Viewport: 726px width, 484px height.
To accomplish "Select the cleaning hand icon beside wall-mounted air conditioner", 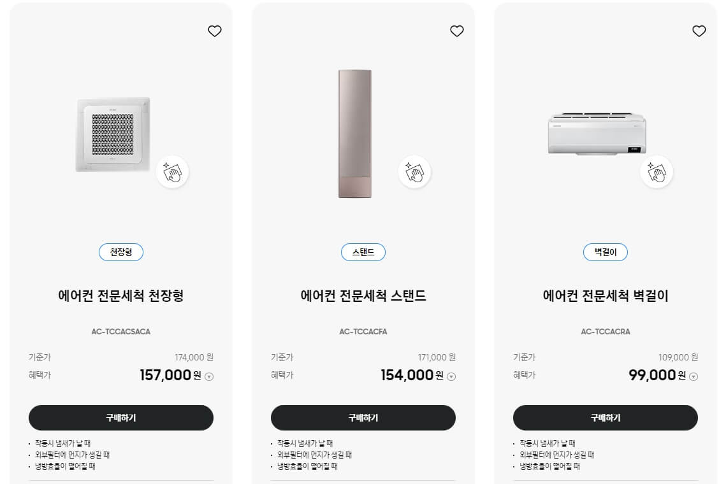I will click(657, 171).
